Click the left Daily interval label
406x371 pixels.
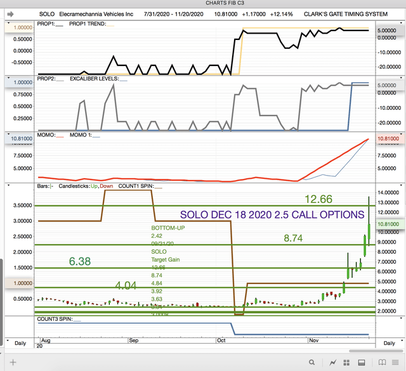point(20,343)
